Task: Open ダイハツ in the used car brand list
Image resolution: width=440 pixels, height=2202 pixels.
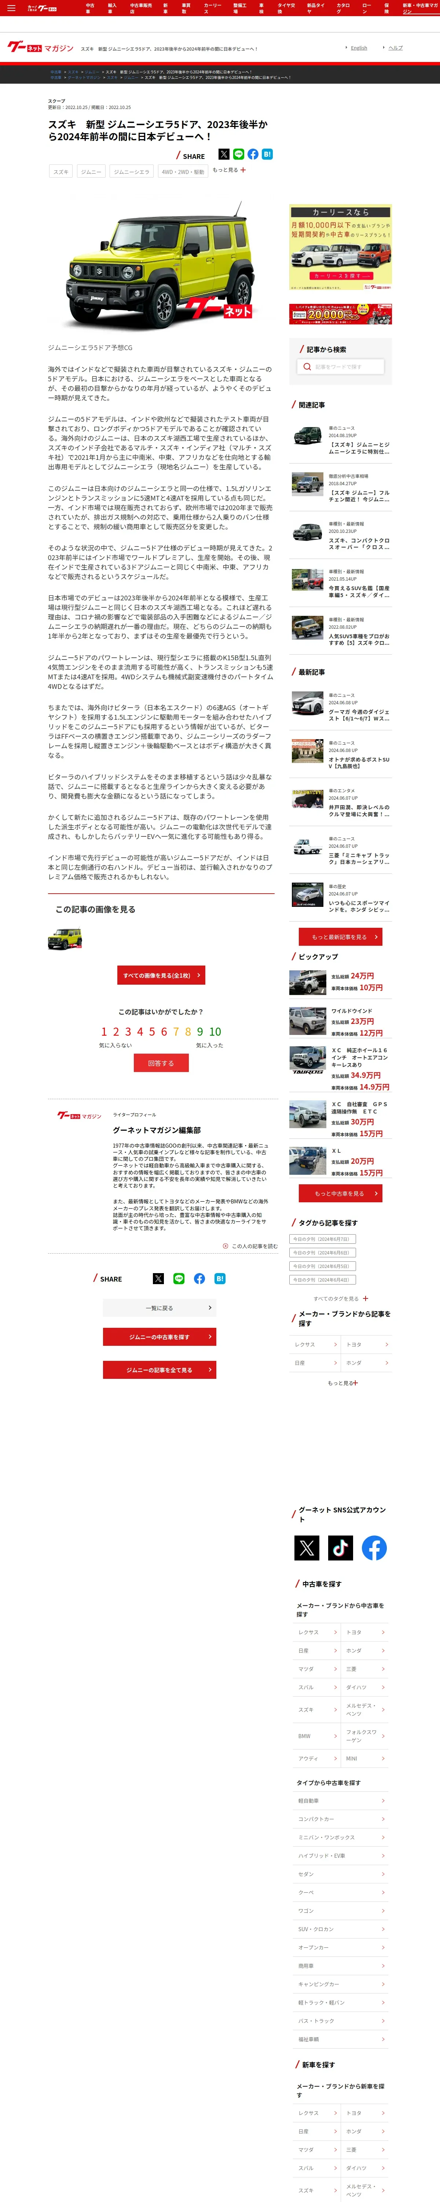Action: (365, 1687)
